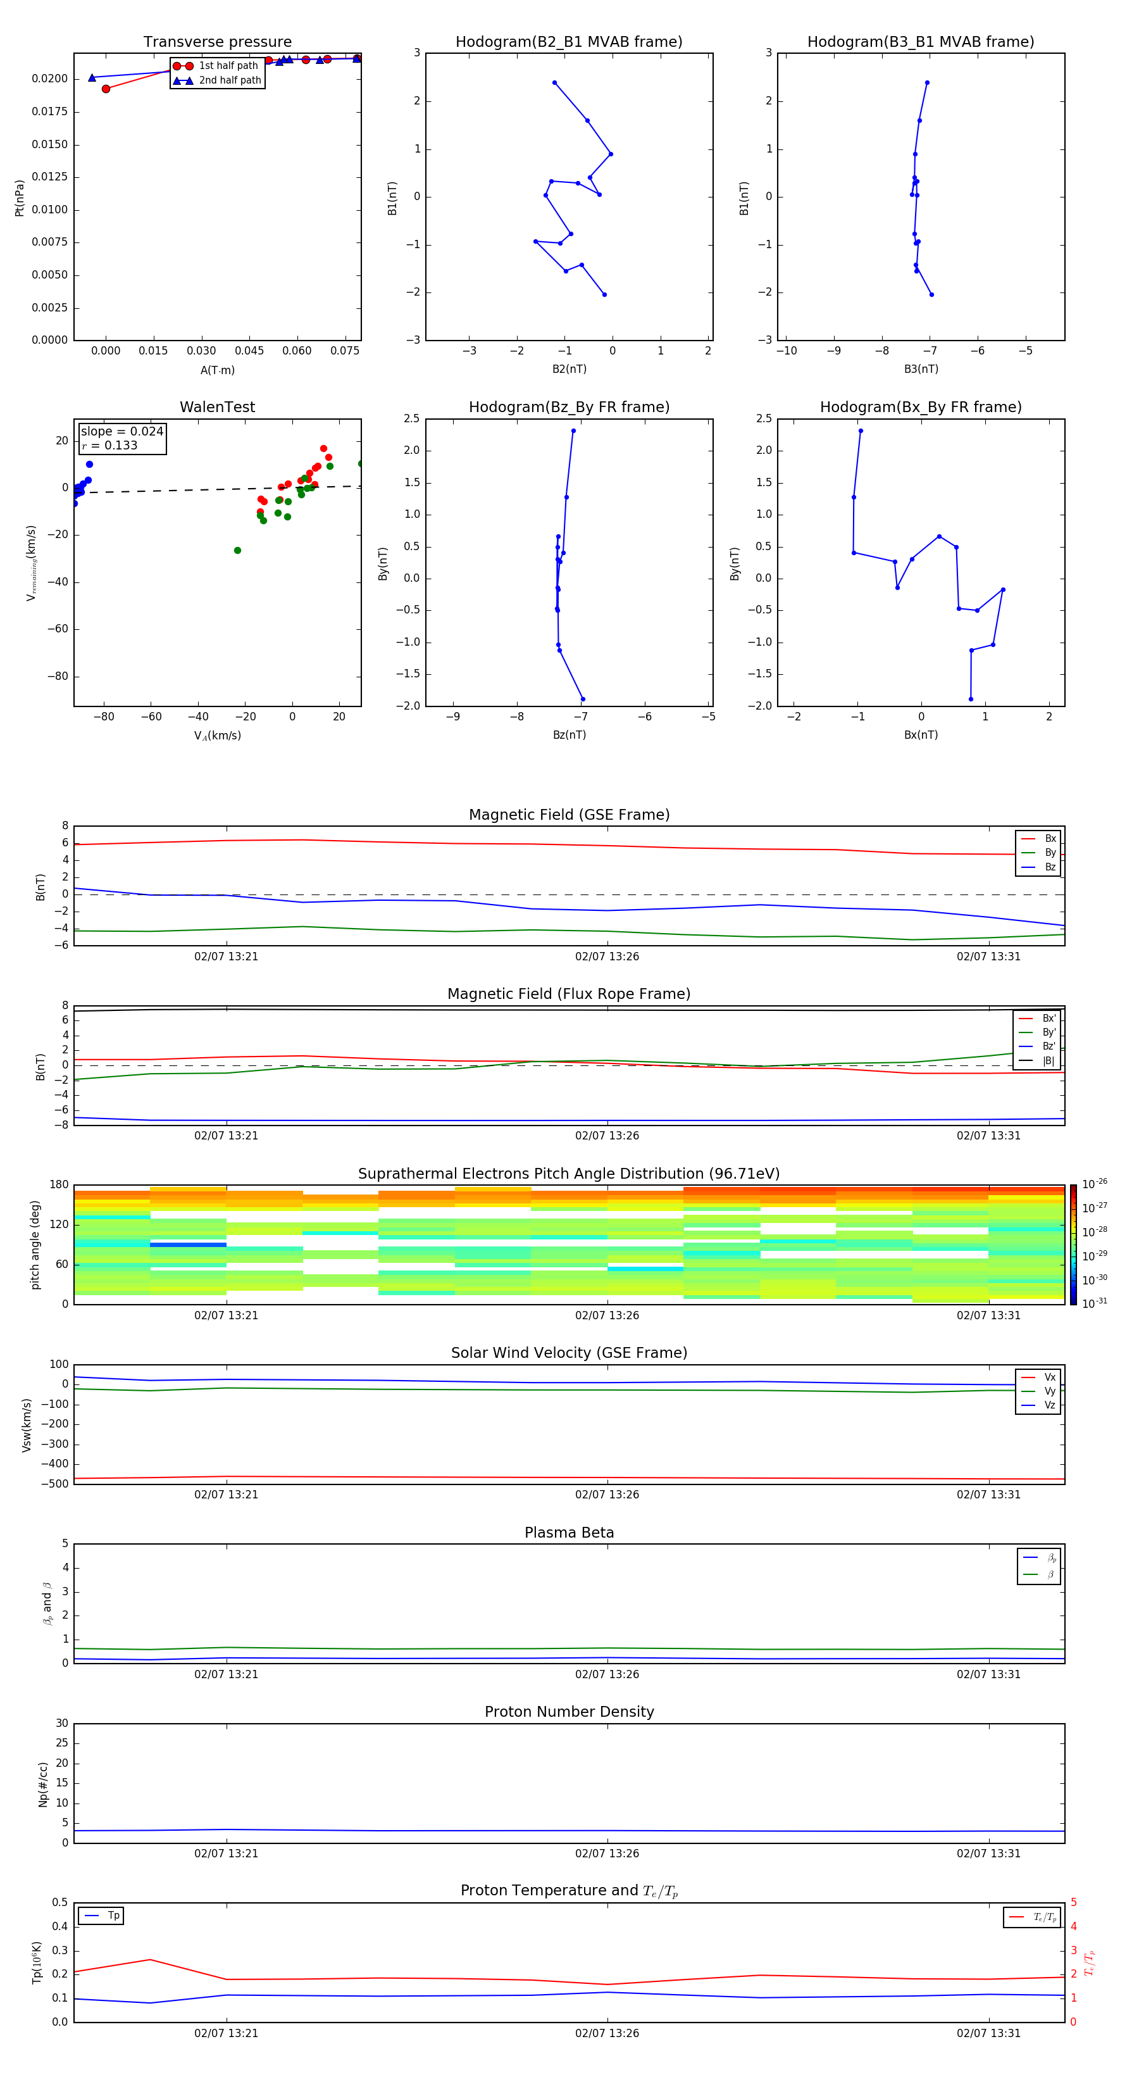Click the "B3(nT)" x-axis label
Screen dimensions: 1139x2089
[x=921, y=370]
